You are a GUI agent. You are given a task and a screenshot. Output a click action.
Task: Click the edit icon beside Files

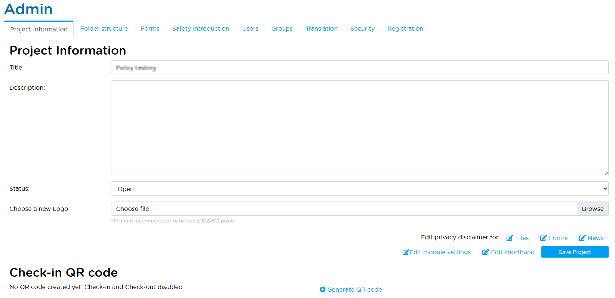[510, 238]
